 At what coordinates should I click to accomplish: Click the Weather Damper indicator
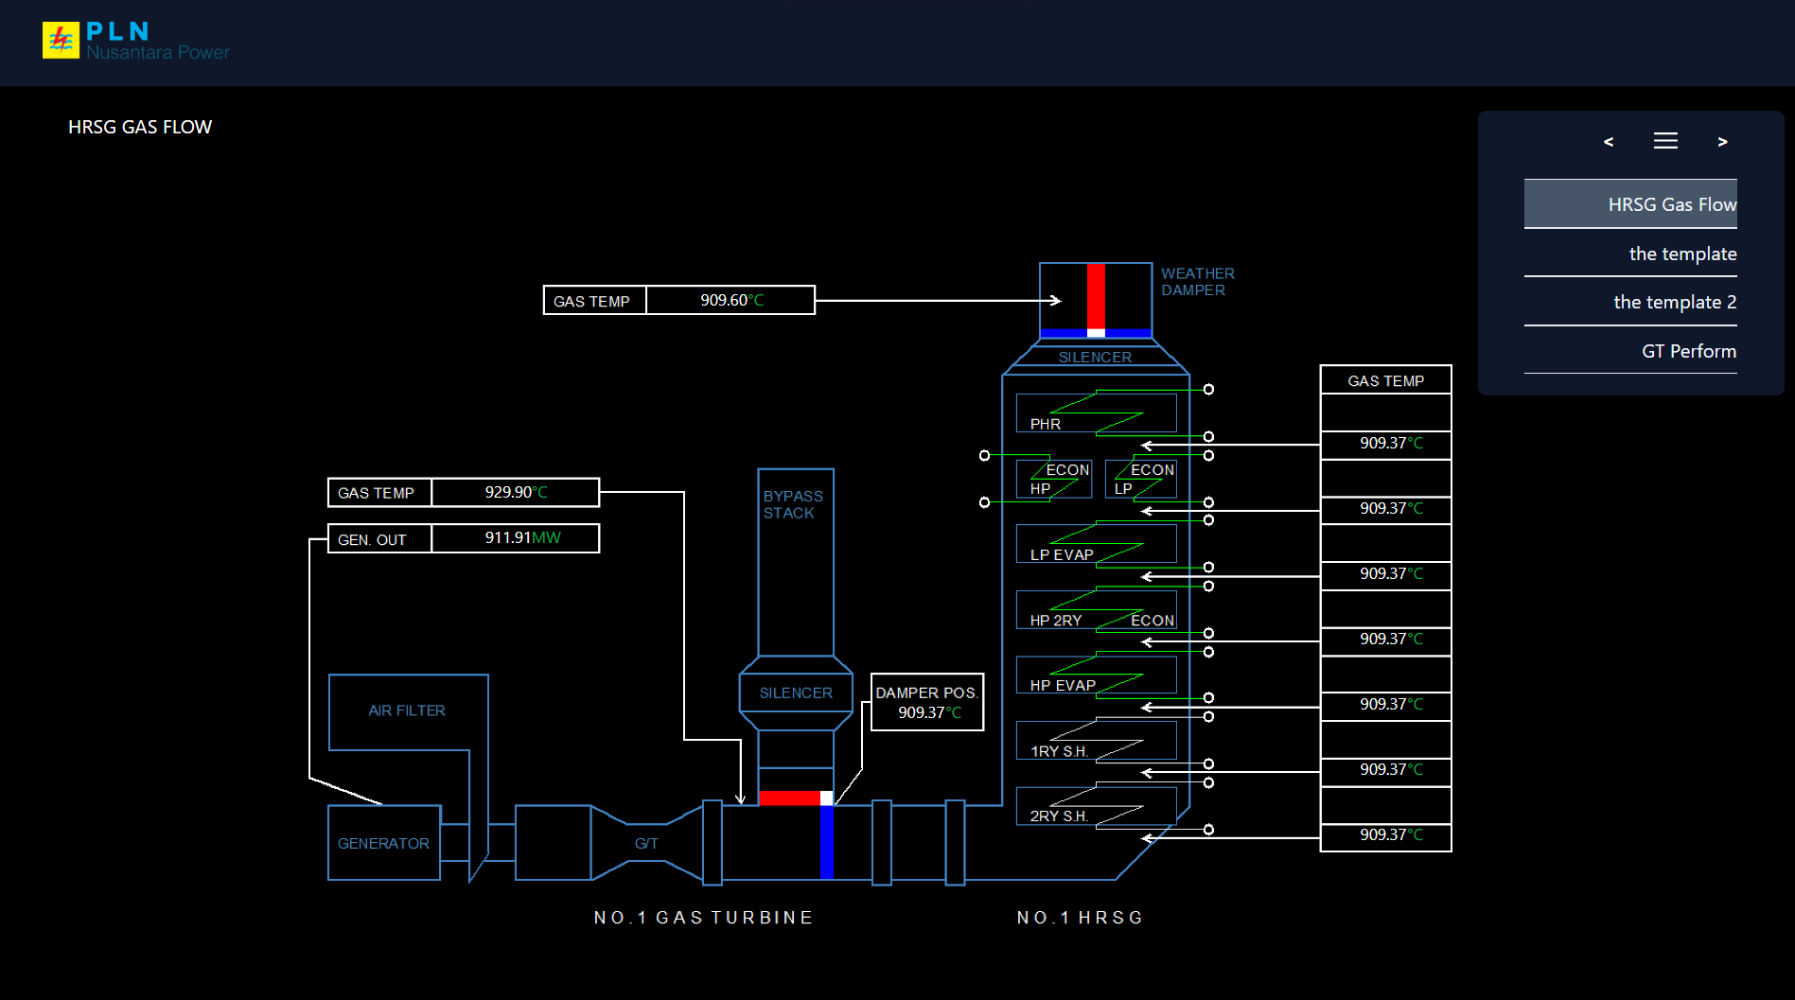pyautogui.click(x=1096, y=300)
